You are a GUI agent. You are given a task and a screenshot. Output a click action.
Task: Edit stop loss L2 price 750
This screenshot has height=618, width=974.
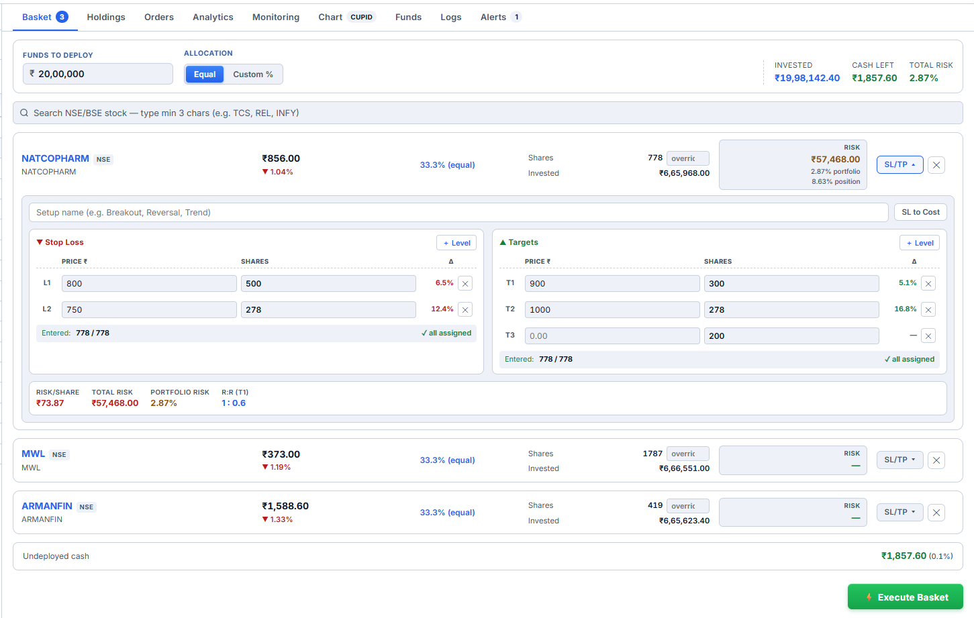(149, 309)
